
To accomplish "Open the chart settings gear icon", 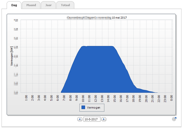I will 174,119.
